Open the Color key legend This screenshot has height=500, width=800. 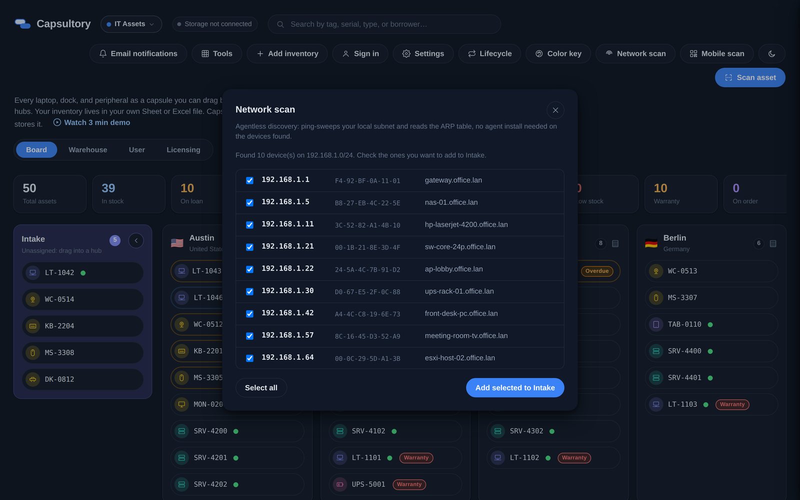point(558,53)
